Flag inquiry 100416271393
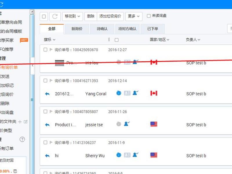232x174 pixels. pos(51,81)
